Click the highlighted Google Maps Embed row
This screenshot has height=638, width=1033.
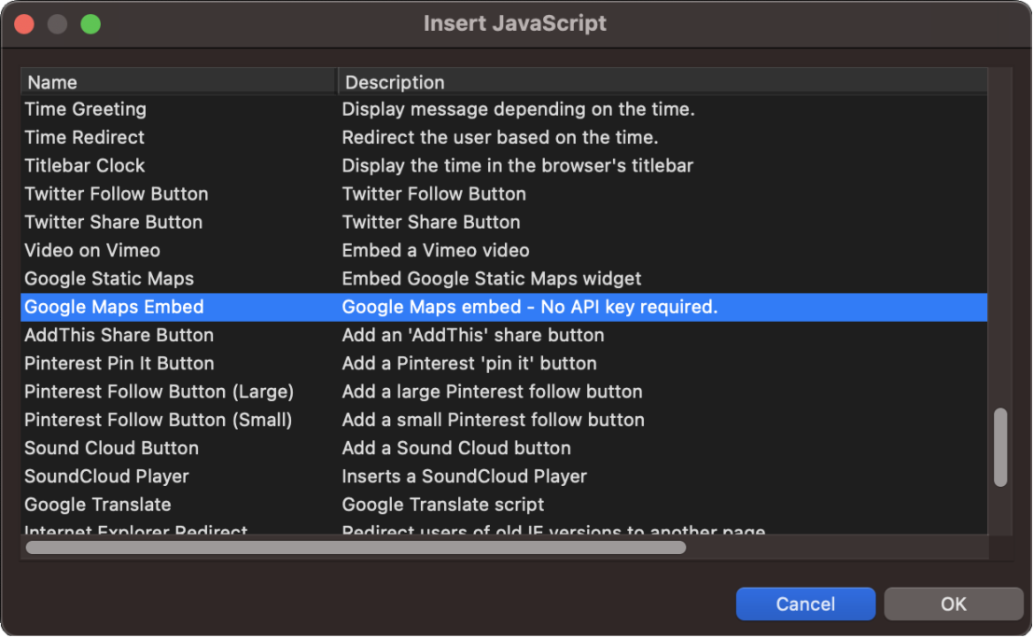pos(114,307)
